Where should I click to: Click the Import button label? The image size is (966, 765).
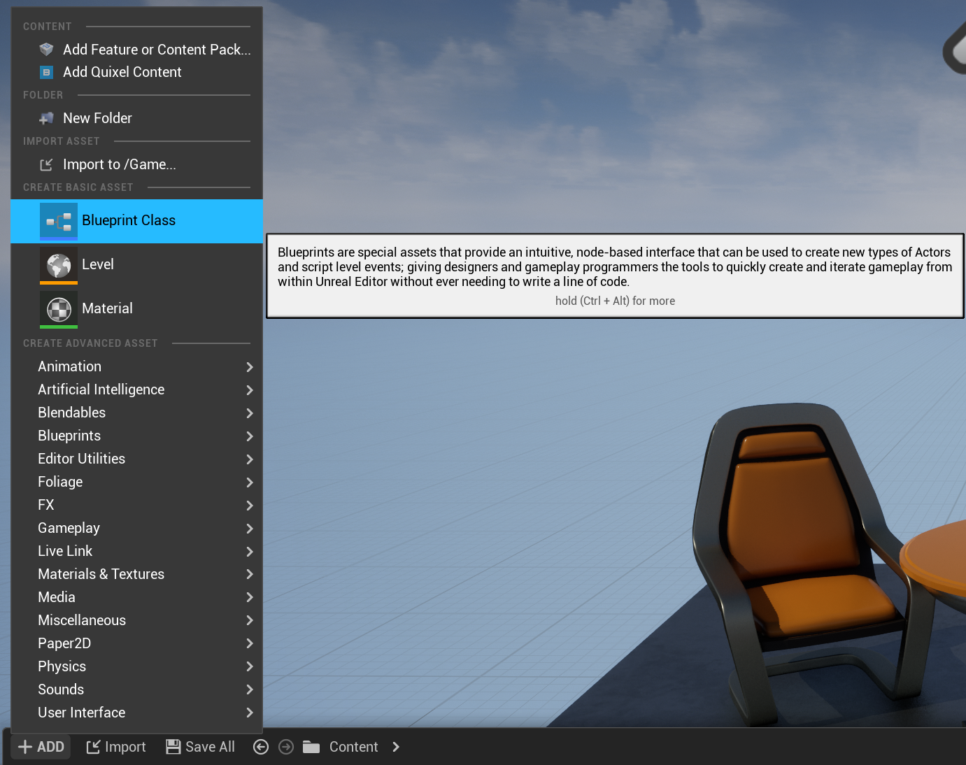pyautogui.click(x=125, y=747)
